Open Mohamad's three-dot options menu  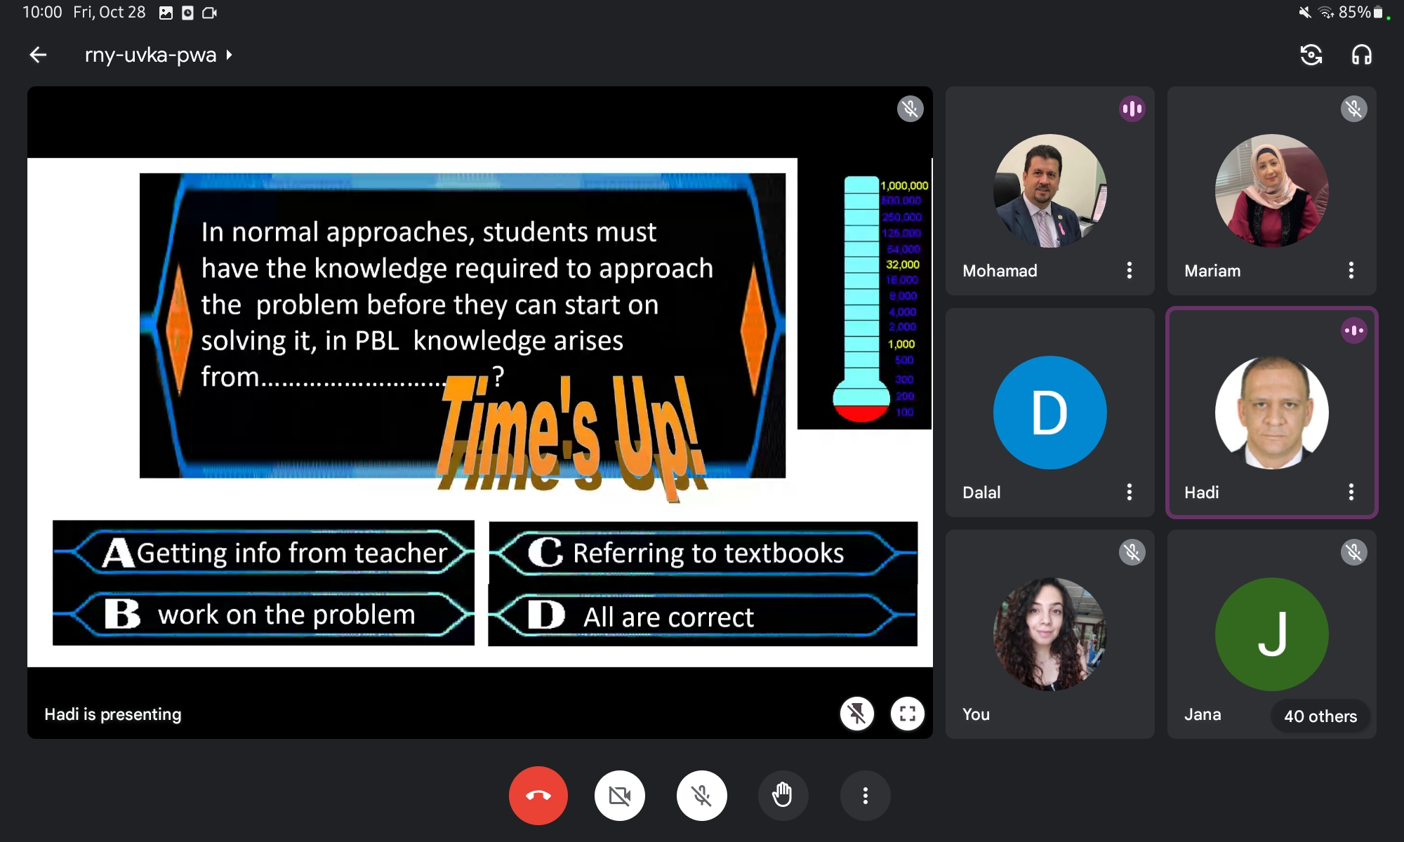pyautogui.click(x=1129, y=270)
